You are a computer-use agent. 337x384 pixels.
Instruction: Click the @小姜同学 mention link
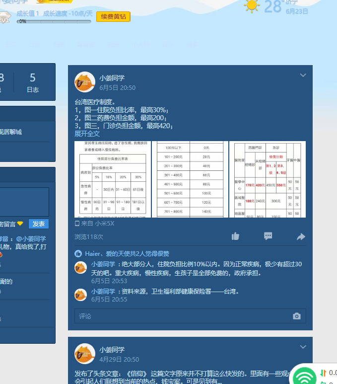31,239
